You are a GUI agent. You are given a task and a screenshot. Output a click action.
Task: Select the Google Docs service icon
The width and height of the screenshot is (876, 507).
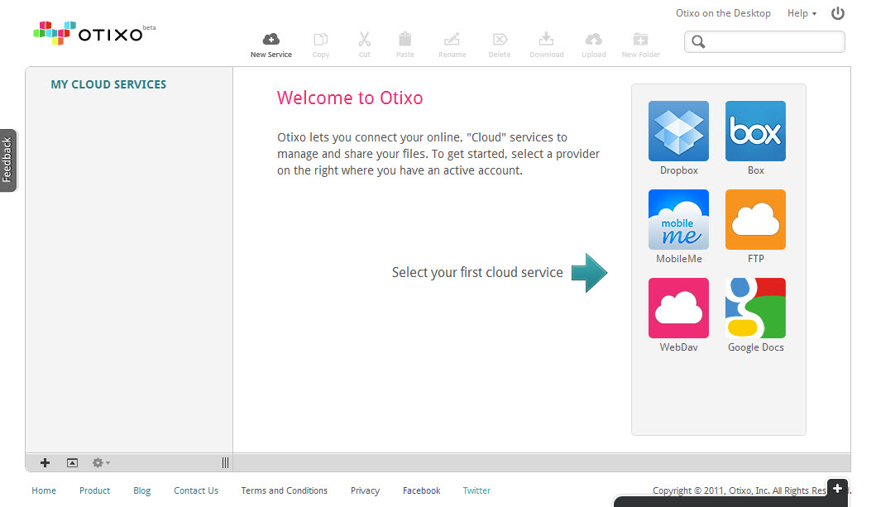pos(755,308)
